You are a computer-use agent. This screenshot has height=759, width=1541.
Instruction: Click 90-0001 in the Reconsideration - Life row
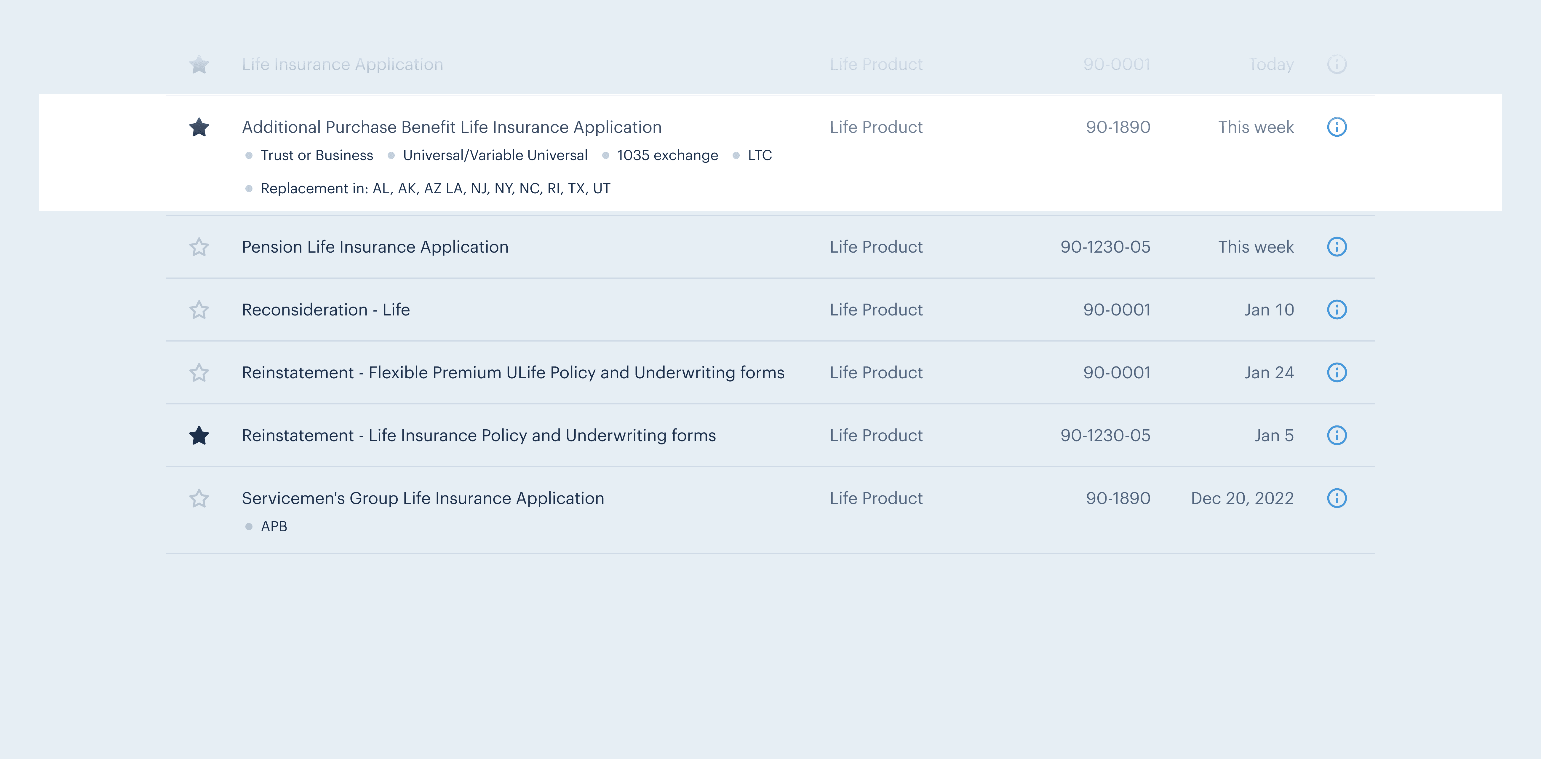[1116, 310]
